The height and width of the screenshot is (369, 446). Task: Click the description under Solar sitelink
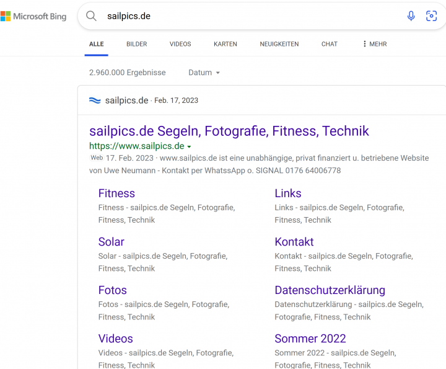click(x=163, y=262)
